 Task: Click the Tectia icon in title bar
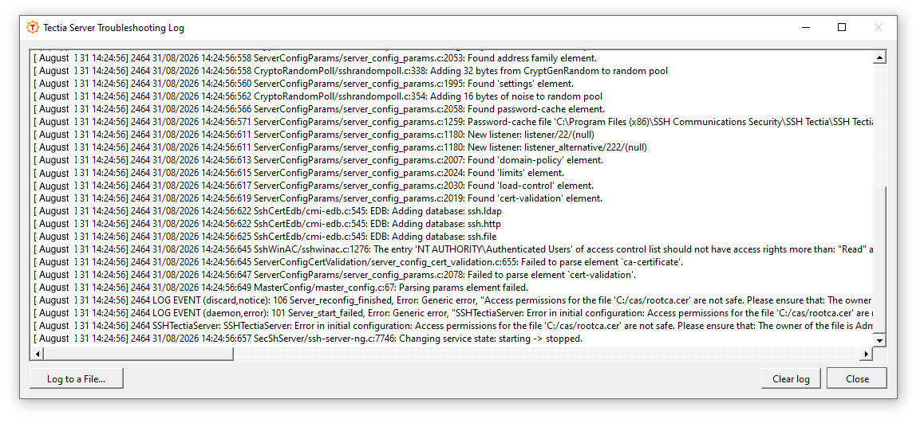[33, 28]
